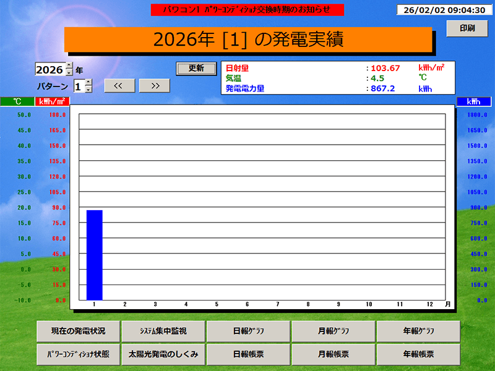
Task: Go to the previous period with << button
Action: pyautogui.click(x=119, y=85)
